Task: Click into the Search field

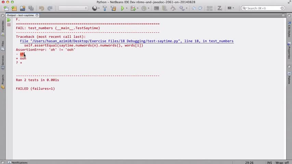Action: pyautogui.click(x=263, y=8)
